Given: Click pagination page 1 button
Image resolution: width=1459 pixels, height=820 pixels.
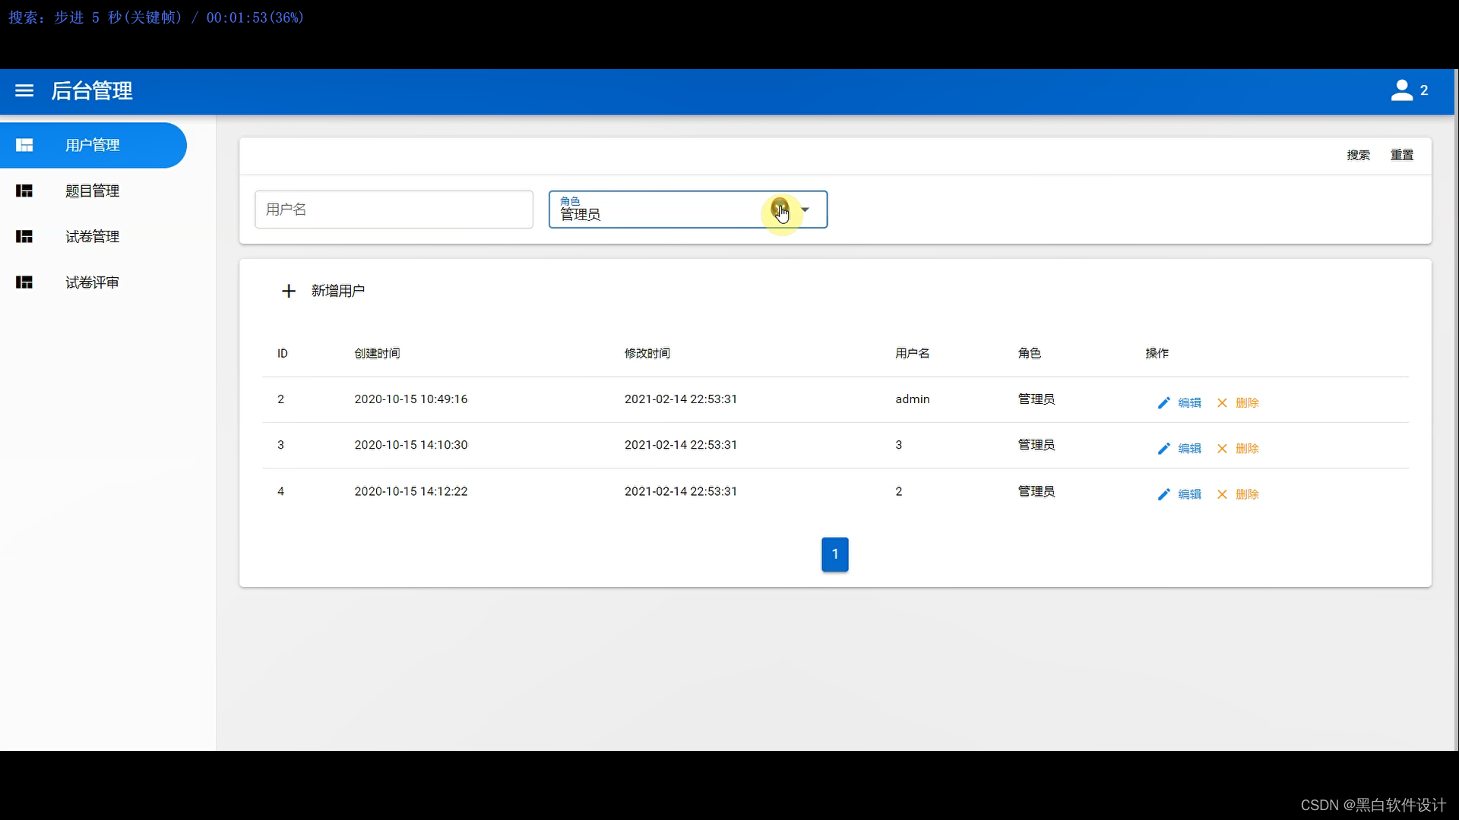Looking at the screenshot, I should [x=834, y=554].
